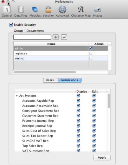Add a new group with plus button
Viewport: 128px width, 165px height.
point(56,37)
